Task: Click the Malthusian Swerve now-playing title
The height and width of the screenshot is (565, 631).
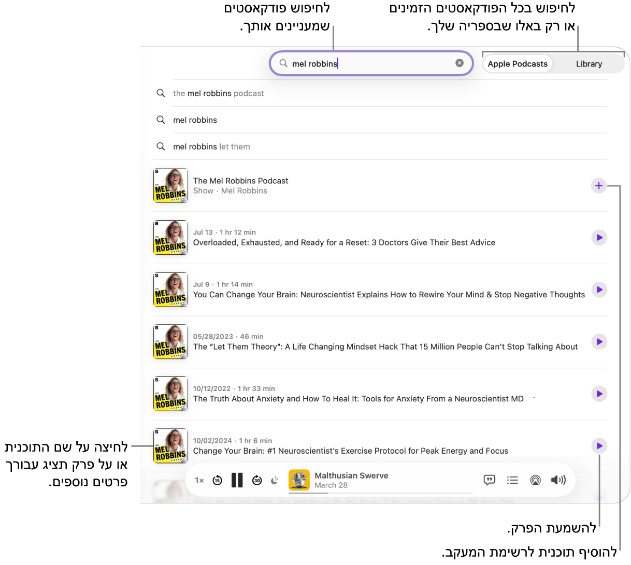Action: (x=351, y=475)
